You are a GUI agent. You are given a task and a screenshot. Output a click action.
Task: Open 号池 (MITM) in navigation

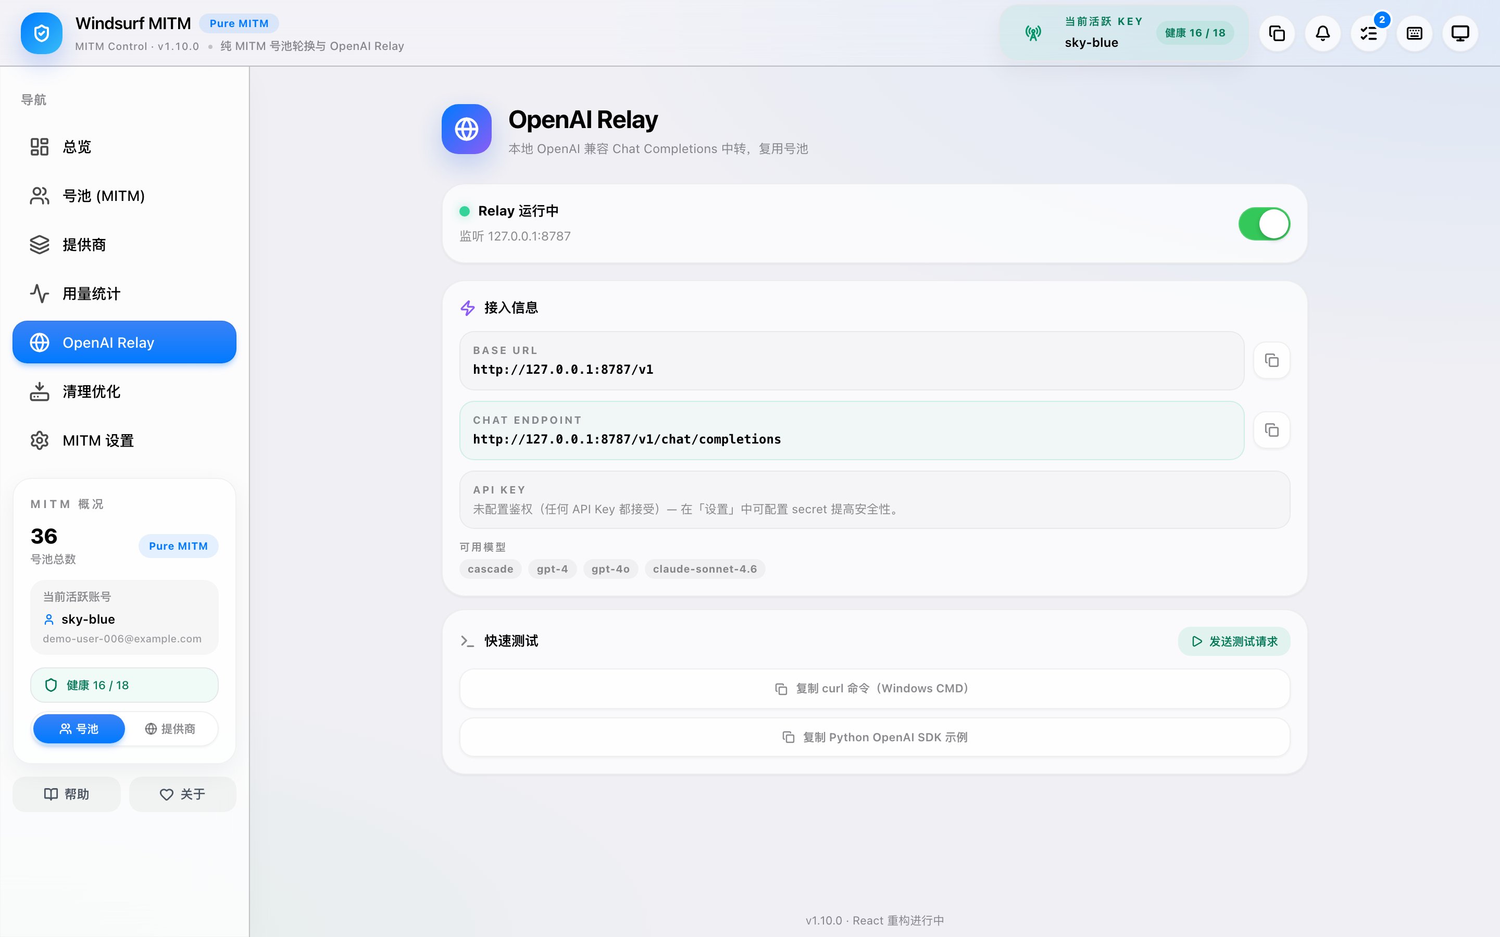[124, 196]
